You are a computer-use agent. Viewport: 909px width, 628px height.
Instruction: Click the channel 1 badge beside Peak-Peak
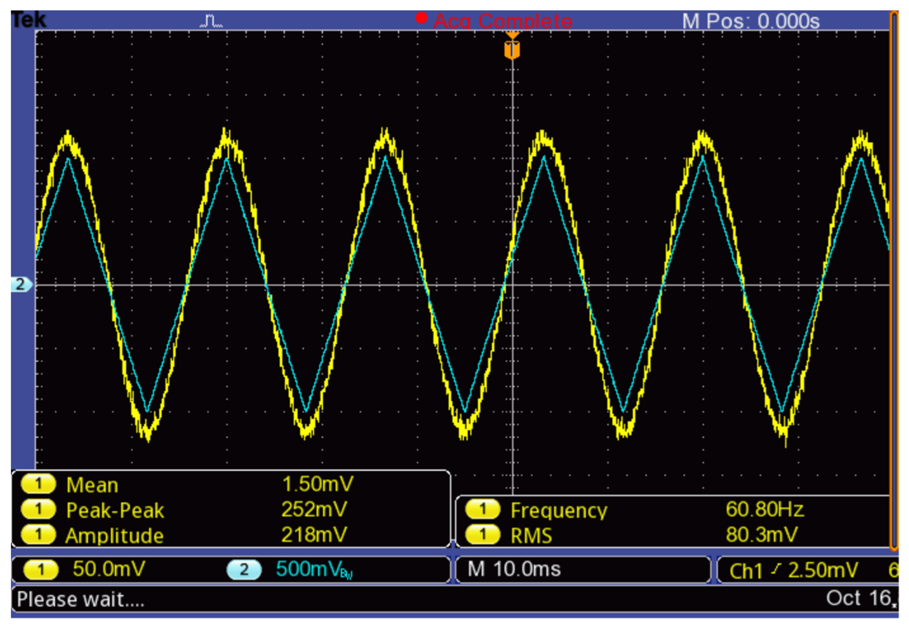tap(38, 510)
